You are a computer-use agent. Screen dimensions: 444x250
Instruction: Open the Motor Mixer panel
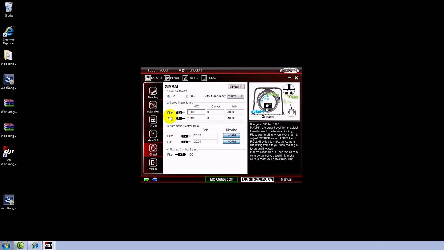(153, 107)
